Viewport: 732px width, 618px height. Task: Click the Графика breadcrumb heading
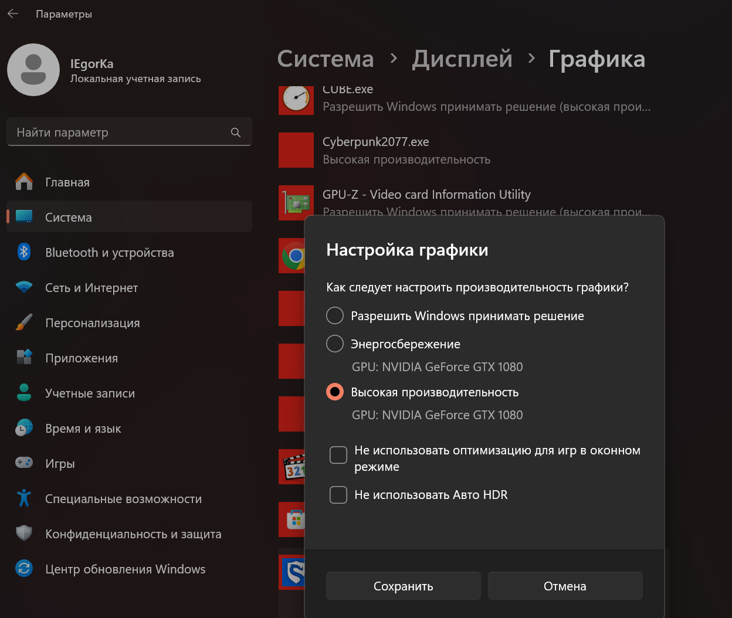597,59
